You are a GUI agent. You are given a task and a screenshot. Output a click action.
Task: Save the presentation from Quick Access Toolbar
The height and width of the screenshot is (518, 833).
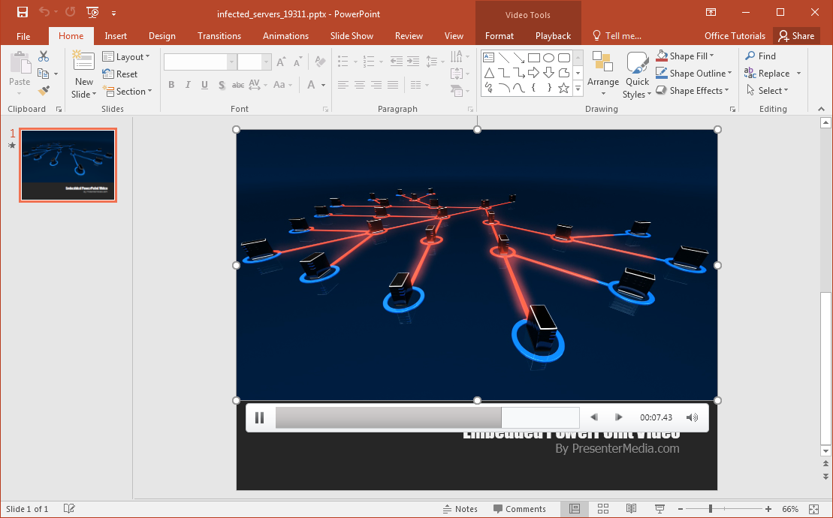23,12
